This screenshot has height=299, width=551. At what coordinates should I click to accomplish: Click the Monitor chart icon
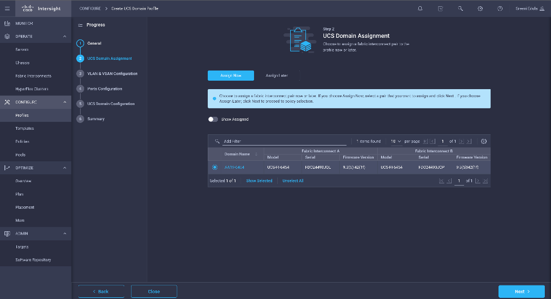[7, 23]
